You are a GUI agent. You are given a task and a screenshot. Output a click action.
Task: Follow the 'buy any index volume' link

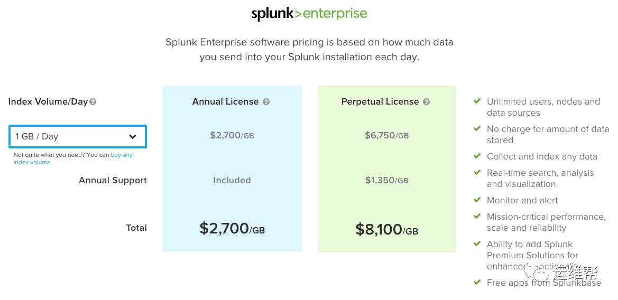tap(73, 158)
